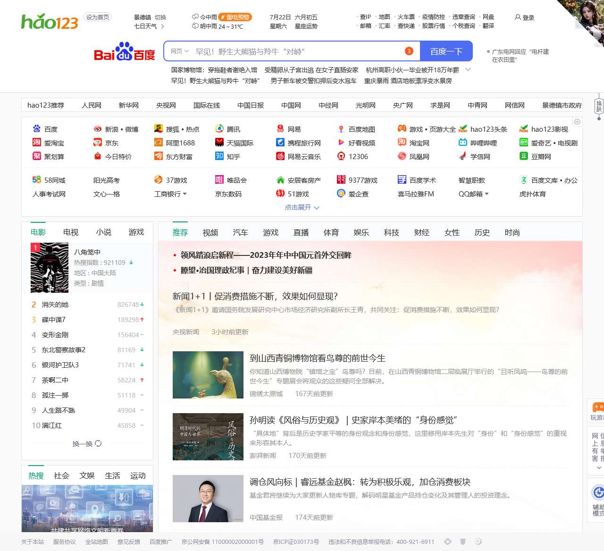Open the QQ邮箱 dropdown arrow
The height and width of the screenshot is (551, 604).
coord(487,194)
